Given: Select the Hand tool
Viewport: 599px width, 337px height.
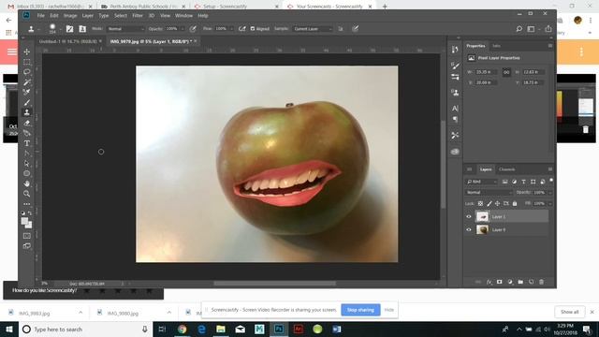Looking at the screenshot, I should 27,183.
